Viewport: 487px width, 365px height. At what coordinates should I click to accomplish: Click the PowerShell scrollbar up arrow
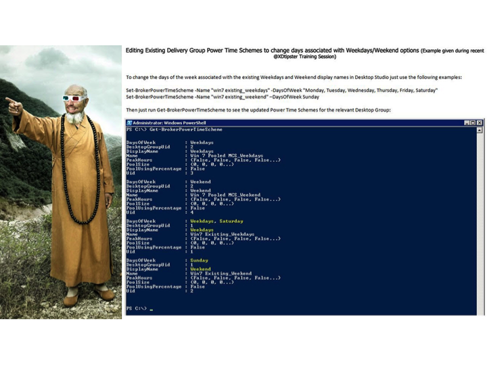[480, 130]
